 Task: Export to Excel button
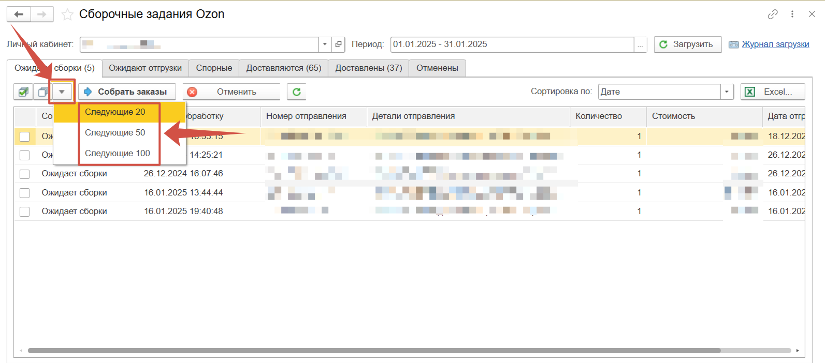773,92
